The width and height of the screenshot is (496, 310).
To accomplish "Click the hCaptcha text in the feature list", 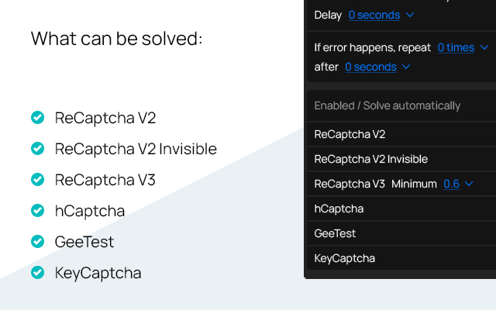I will click(x=90, y=211).
